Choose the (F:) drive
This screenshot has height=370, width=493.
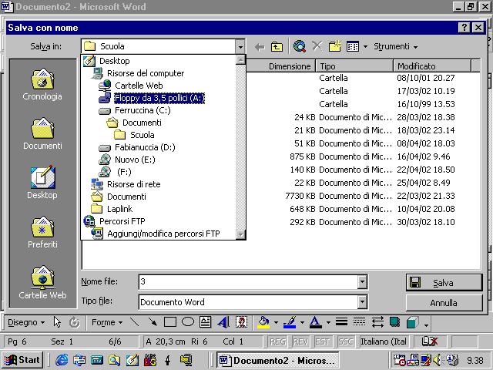(124, 172)
